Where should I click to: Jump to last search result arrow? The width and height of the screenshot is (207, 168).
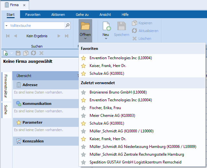tap(67, 36)
